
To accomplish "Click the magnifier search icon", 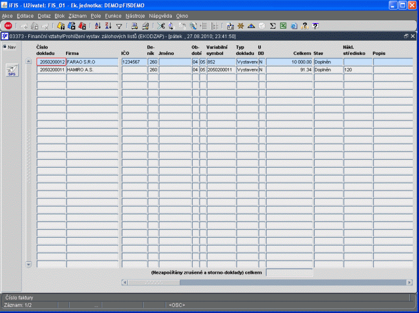I will (x=193, y=26).
